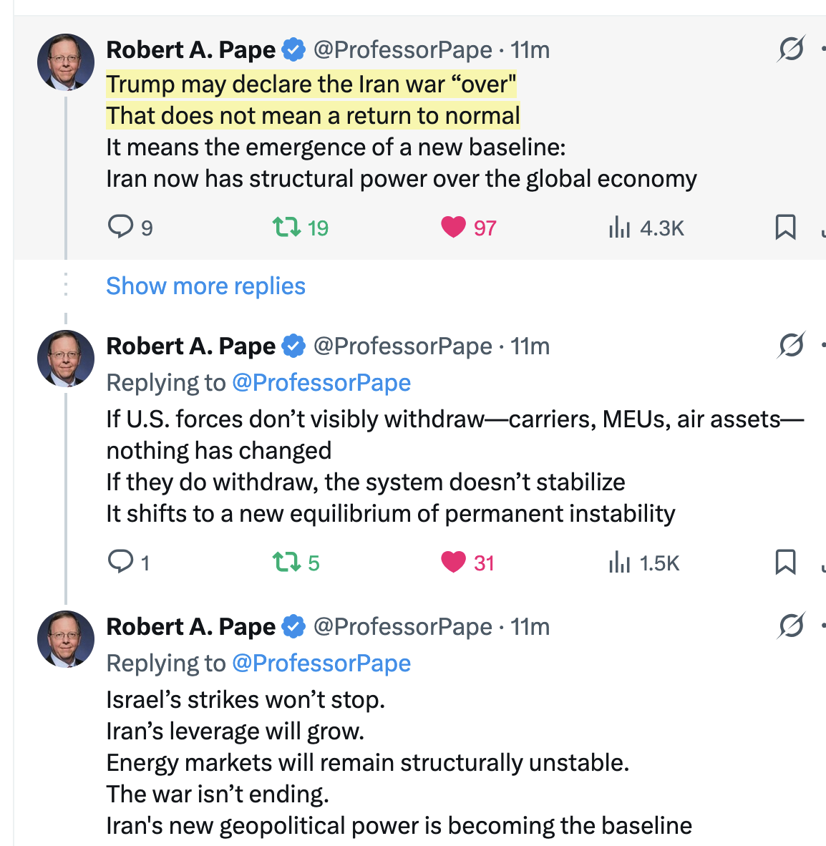Open Robert A. Pape name on second tweet
Viewport: 826px width, 846px height.
190,346
